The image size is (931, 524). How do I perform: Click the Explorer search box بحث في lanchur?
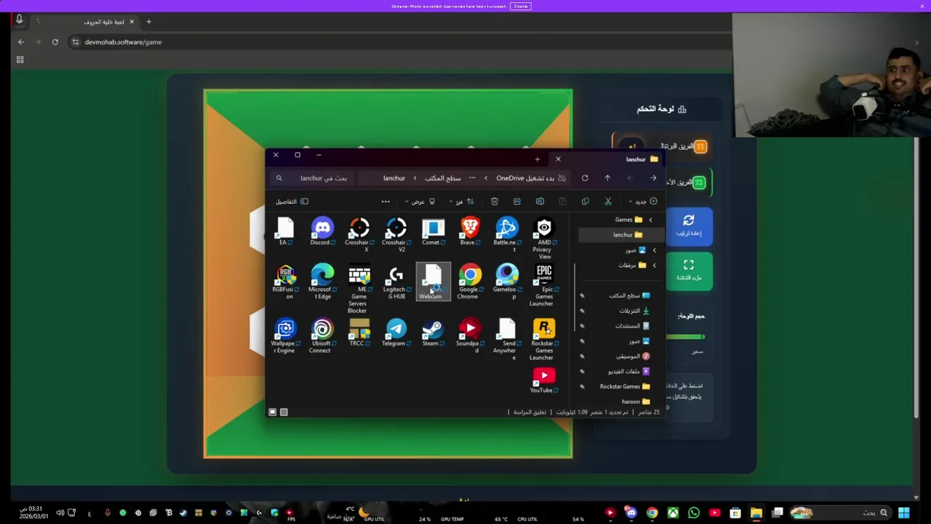pos(311,178)
